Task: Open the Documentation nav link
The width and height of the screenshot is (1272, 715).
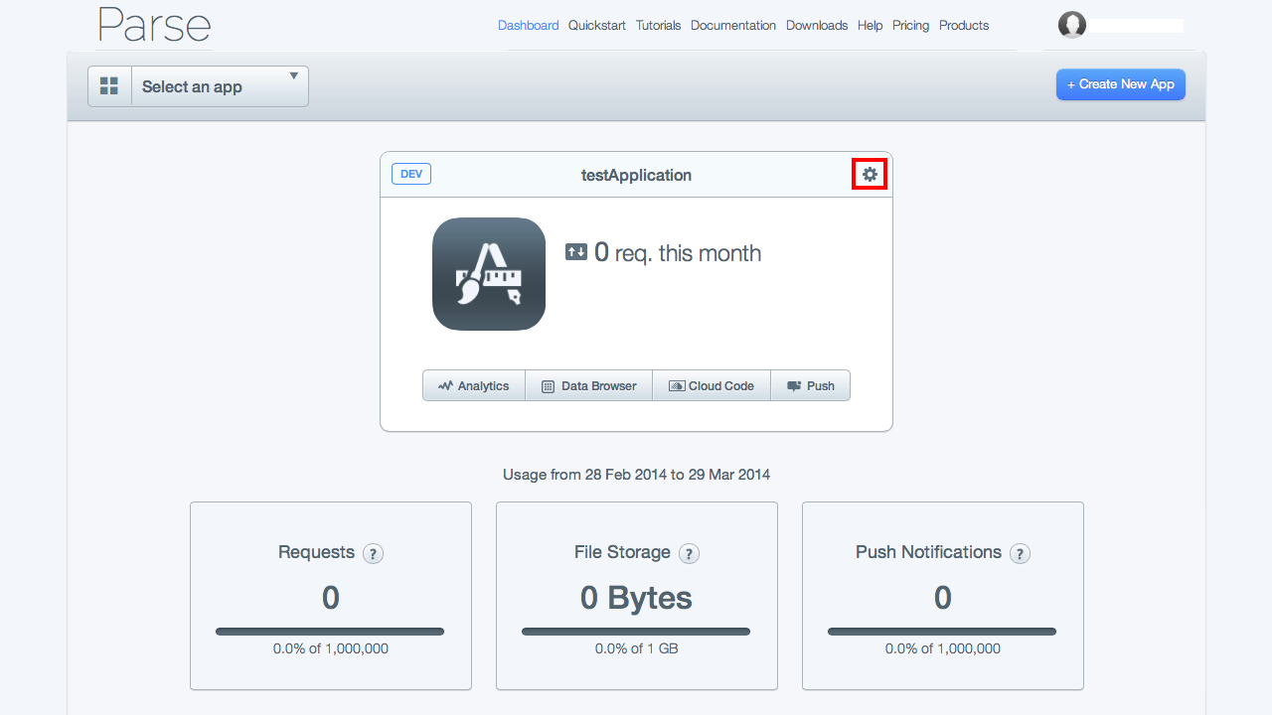Action: (733, 26)
